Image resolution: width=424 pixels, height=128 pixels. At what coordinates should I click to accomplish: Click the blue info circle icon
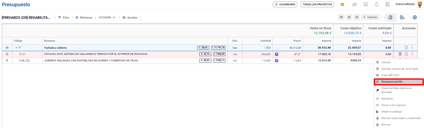[x=415, y=17]
